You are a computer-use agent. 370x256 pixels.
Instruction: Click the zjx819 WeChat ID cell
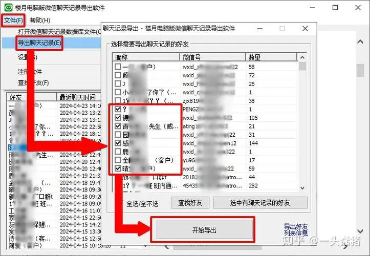click(x=213, y=101)
